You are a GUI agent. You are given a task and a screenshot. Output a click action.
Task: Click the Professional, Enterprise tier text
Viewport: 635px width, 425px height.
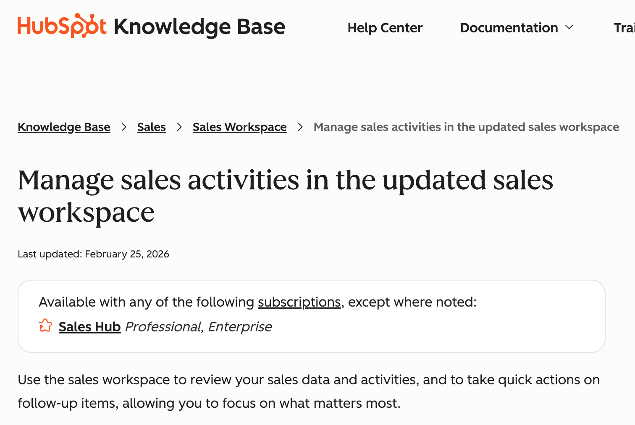[198, 327]
